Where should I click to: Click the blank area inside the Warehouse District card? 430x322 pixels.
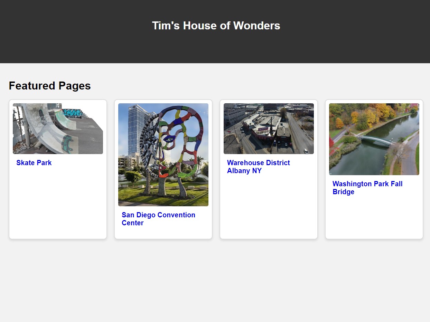point(269,207)
